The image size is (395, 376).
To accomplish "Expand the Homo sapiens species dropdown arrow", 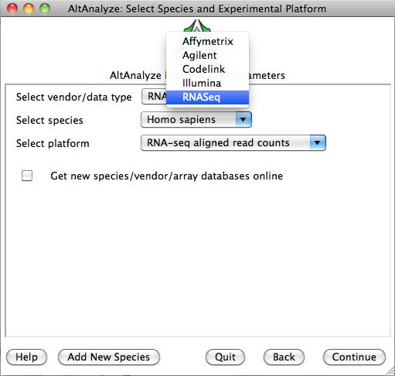I will pos(243,120).
